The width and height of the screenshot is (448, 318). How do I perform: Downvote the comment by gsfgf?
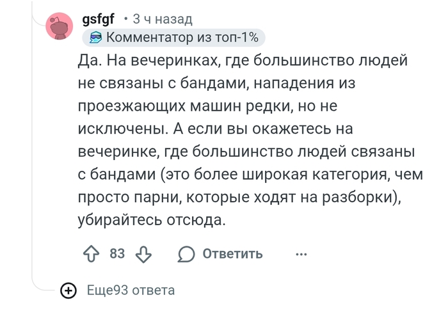coord(143,254)
